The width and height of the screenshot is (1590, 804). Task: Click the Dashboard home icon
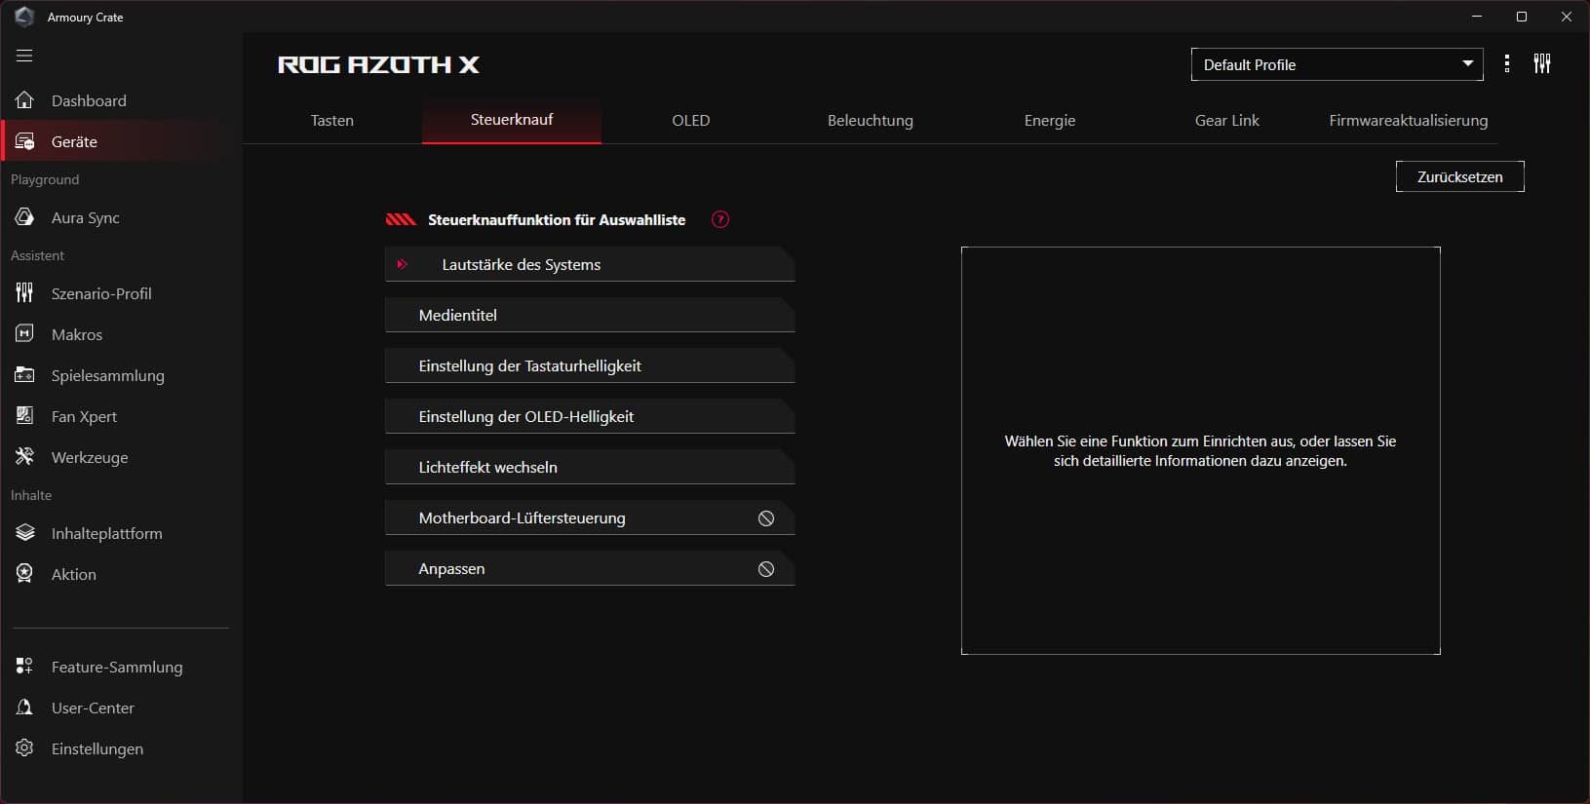(25, 100)
